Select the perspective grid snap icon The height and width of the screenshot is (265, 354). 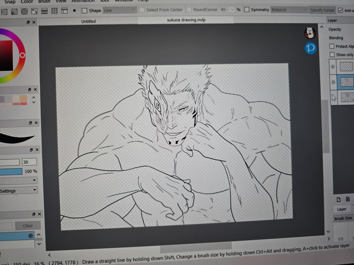click(x=44, y=11)
